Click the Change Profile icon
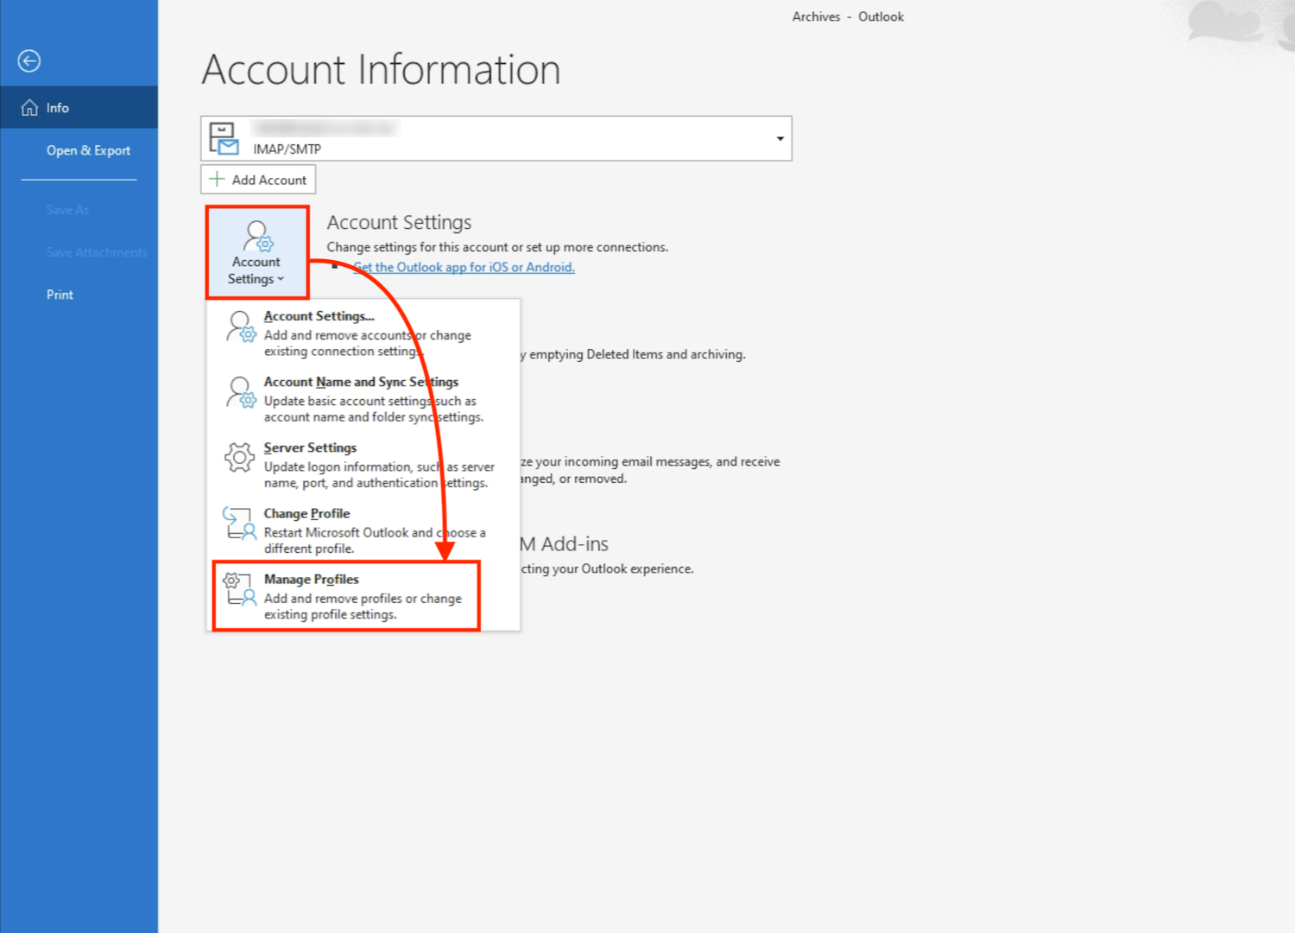The height and width of the screenshot is (933, 1295). 238,524
